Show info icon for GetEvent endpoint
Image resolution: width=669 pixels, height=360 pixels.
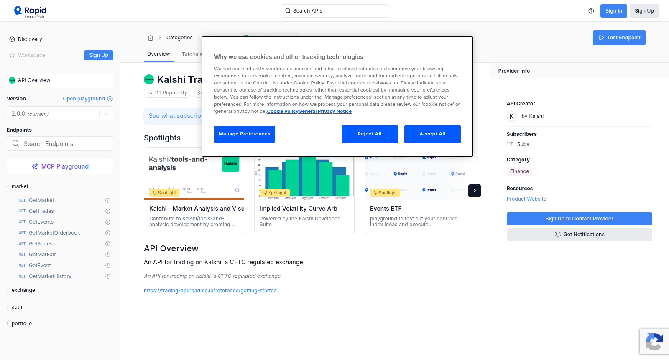click(x=108, y=266)
